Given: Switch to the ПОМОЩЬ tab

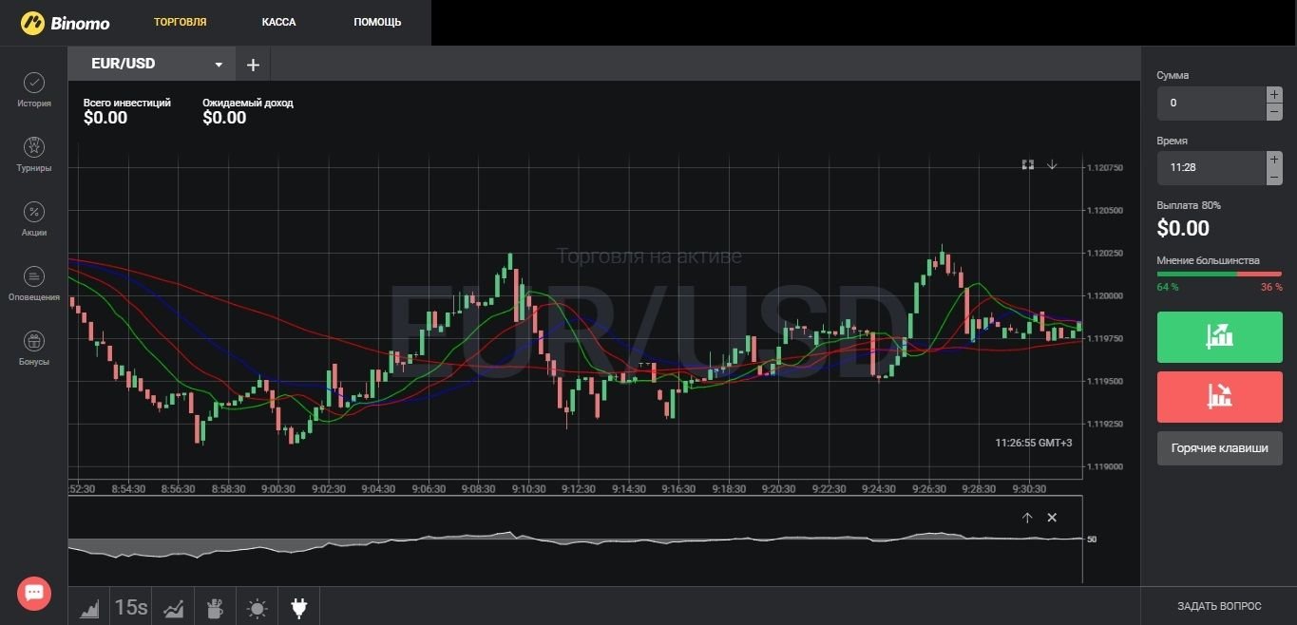Looking at the screenshot, I should pos(377,22).
